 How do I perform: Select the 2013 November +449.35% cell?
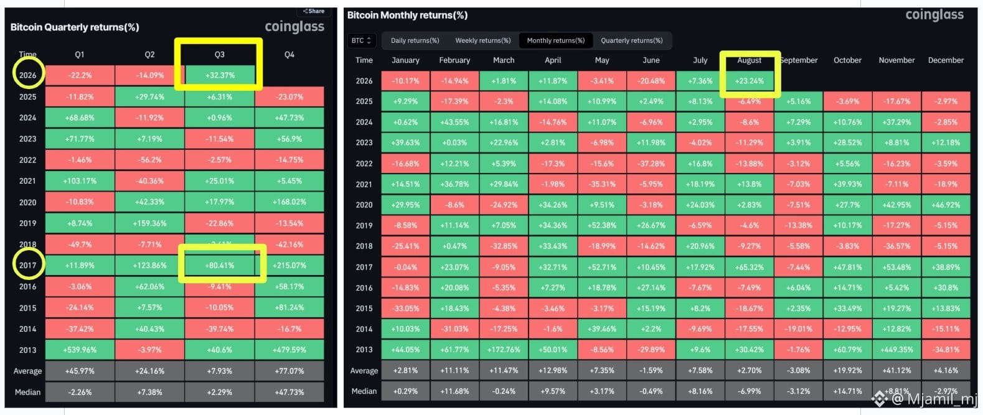click(896, 350)
